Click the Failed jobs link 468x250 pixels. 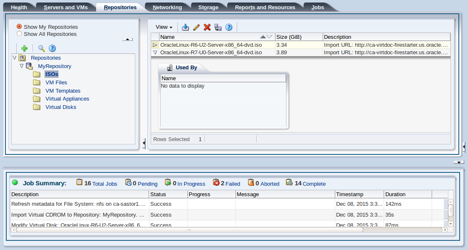[233, 184]
